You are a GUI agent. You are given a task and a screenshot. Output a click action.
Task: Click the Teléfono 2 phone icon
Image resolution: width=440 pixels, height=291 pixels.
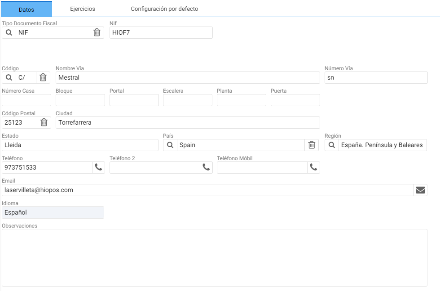(x=206, y=168)
